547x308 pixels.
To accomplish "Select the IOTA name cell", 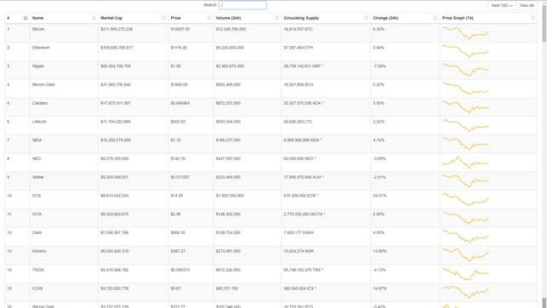I will [x=64, y=218].
